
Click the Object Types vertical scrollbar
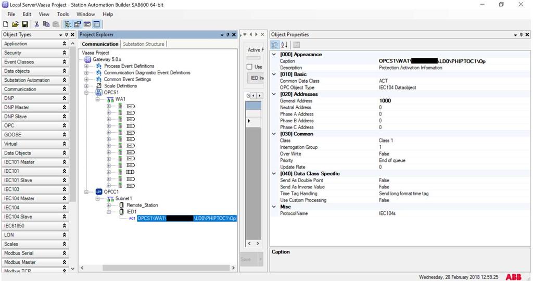(73, 123)
